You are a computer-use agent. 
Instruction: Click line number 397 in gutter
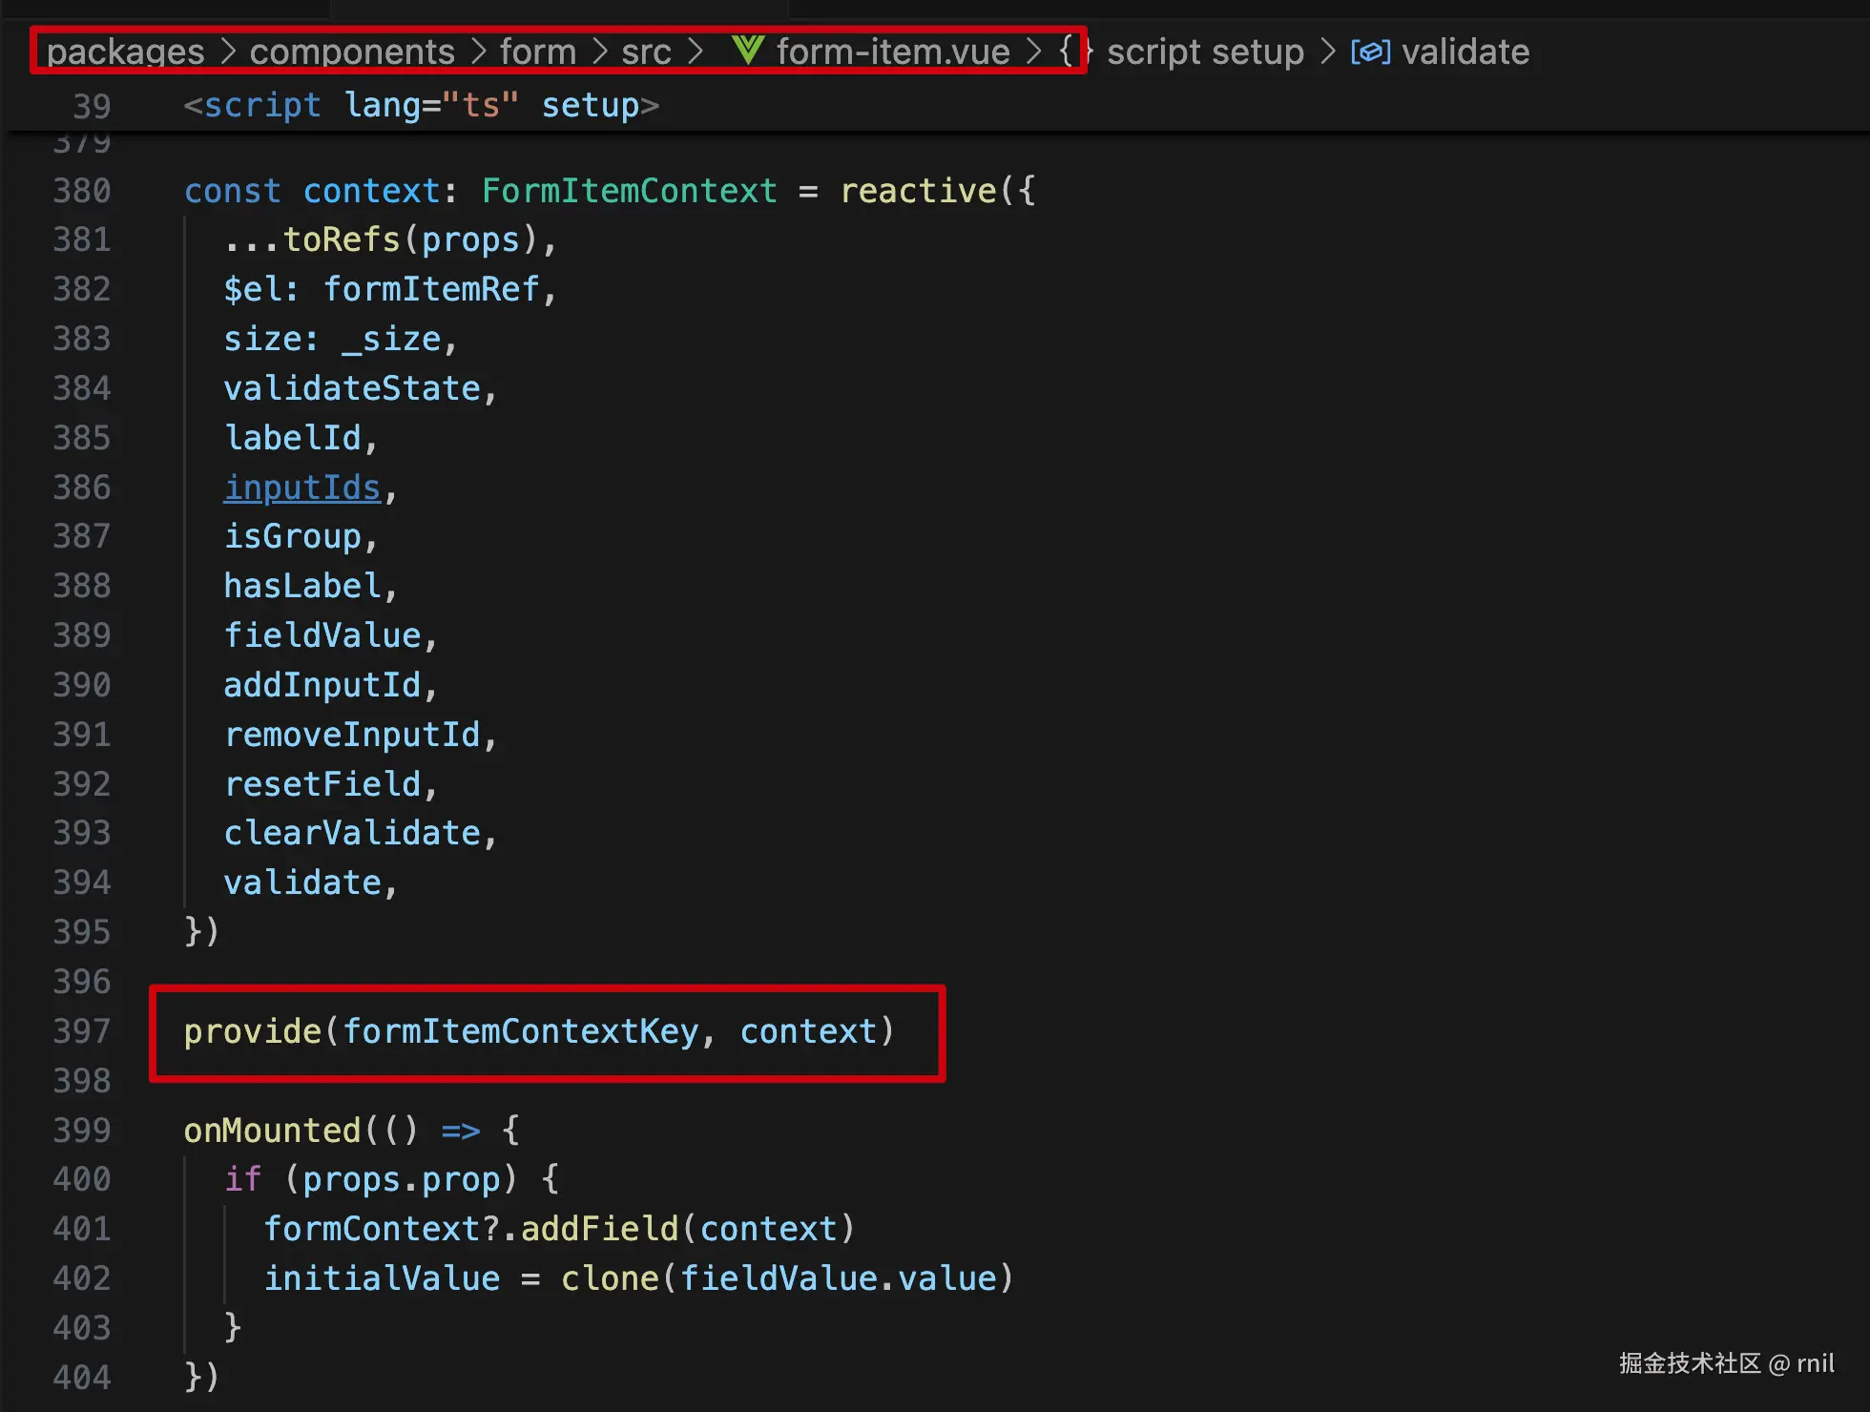82,1031
